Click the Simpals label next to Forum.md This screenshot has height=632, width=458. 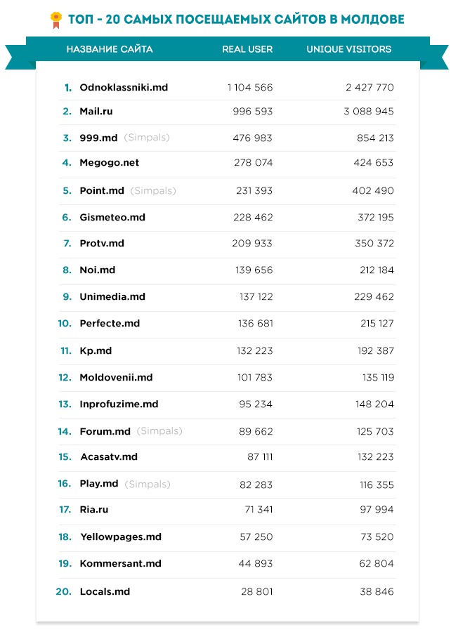pos(159,431)
